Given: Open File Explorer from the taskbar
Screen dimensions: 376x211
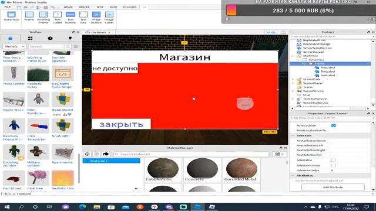Looking at the screenshot, I should click(x=97, y=207).
